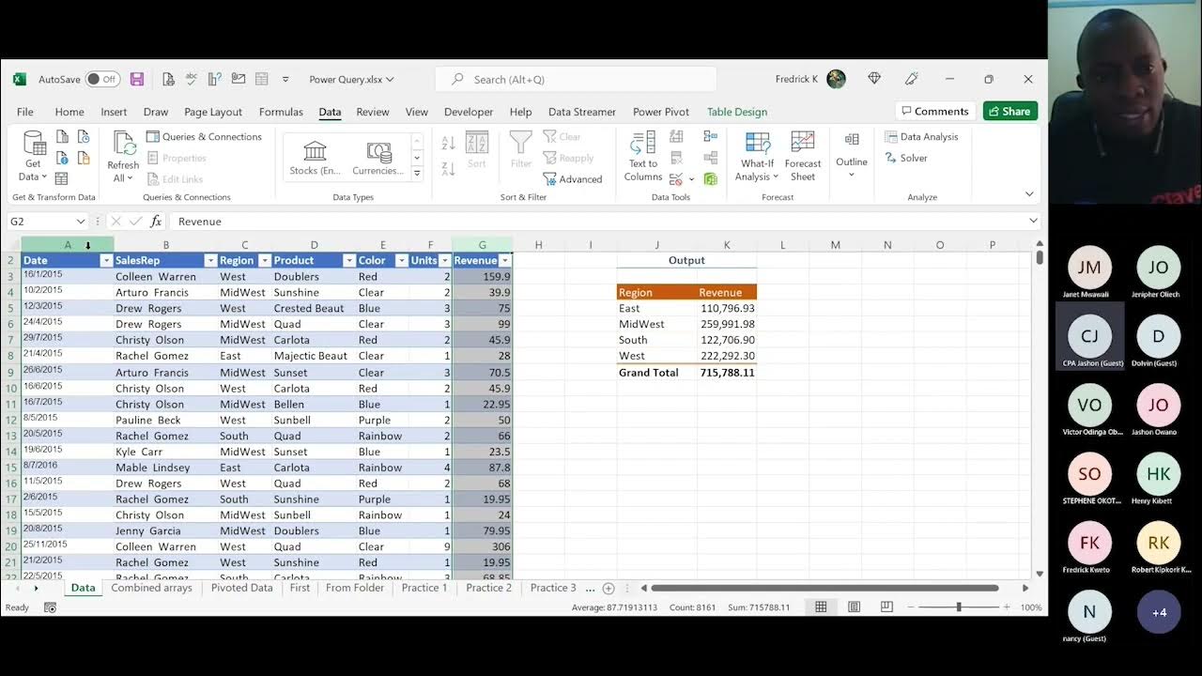The image size is (1202, 676).
Task: Collapse the ribbon using the chevron
Action: [1029, 194]
